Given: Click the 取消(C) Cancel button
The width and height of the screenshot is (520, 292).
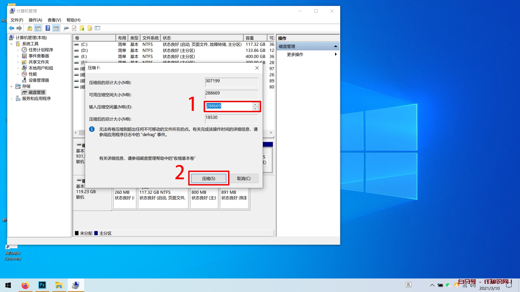Looking at the screenshot, I should click(x=243, y=178).
